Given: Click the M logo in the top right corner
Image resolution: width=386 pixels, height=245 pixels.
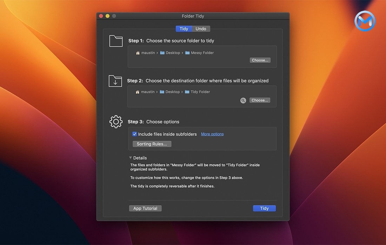Looking at the screenshot, I should [365, 21].
